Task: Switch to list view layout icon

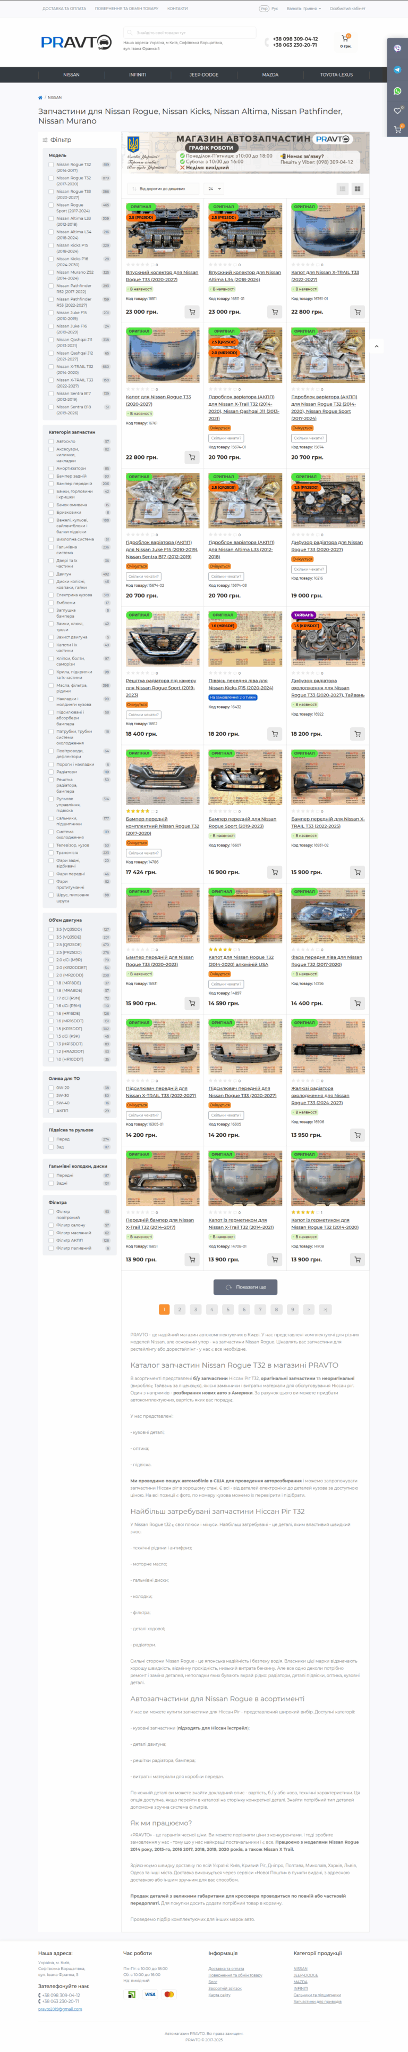Action: coord(343,189)
